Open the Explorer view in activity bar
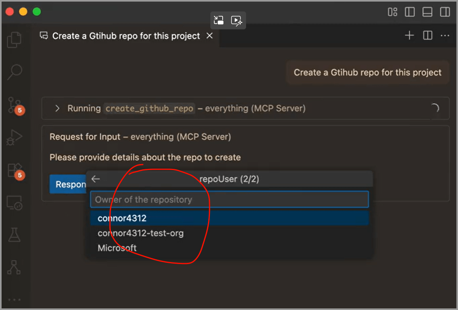 point(15,40)
